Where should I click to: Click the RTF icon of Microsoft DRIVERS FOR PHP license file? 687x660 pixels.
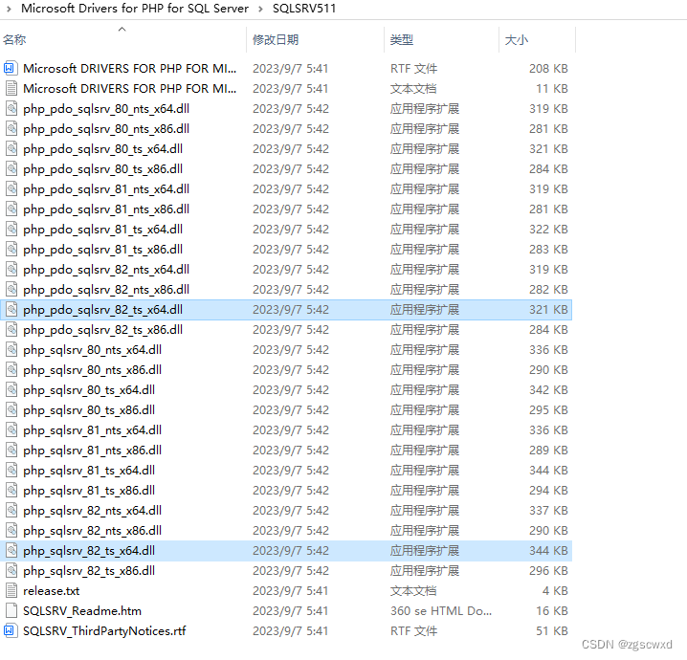(11, 68)
